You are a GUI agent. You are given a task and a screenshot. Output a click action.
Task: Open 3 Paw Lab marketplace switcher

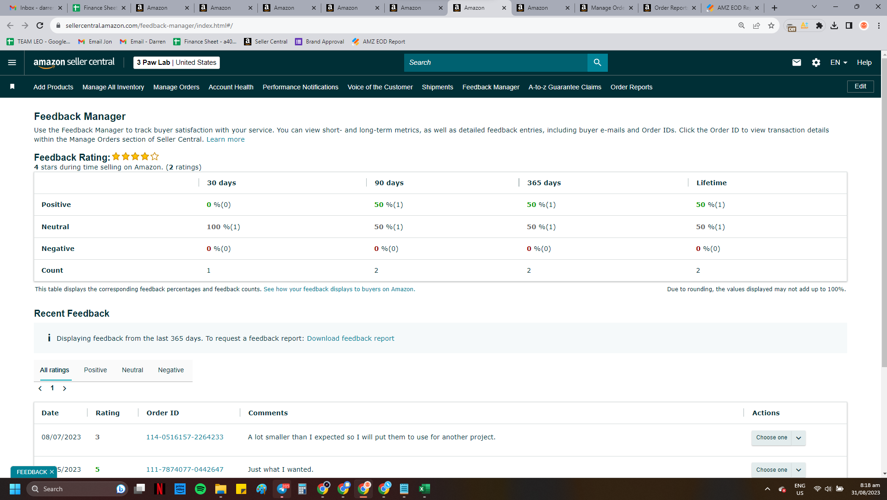(x=176, y=62)
